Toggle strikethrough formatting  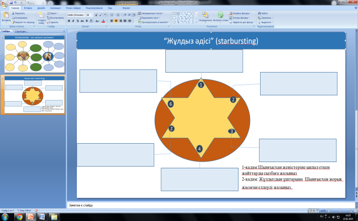tap(82, 21)
